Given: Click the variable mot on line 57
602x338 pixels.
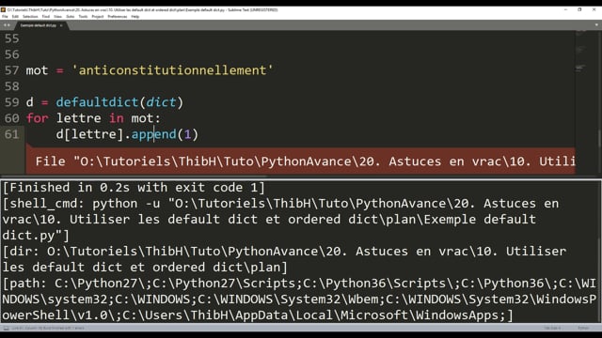Looking at the screenshot, I should coord(37,70).
